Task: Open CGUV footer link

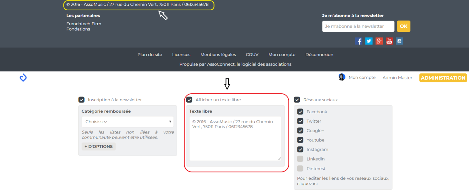Action: coord(252,54)
